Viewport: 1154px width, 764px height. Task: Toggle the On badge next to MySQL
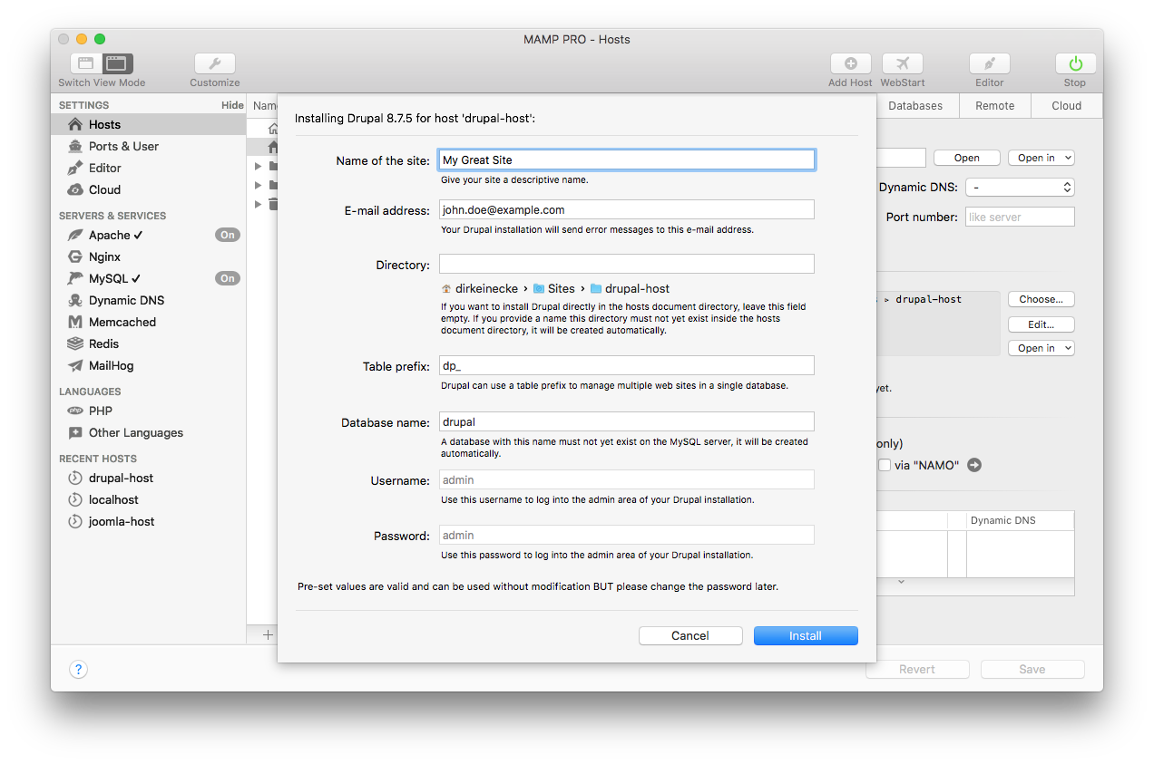(x=227, y=278)
